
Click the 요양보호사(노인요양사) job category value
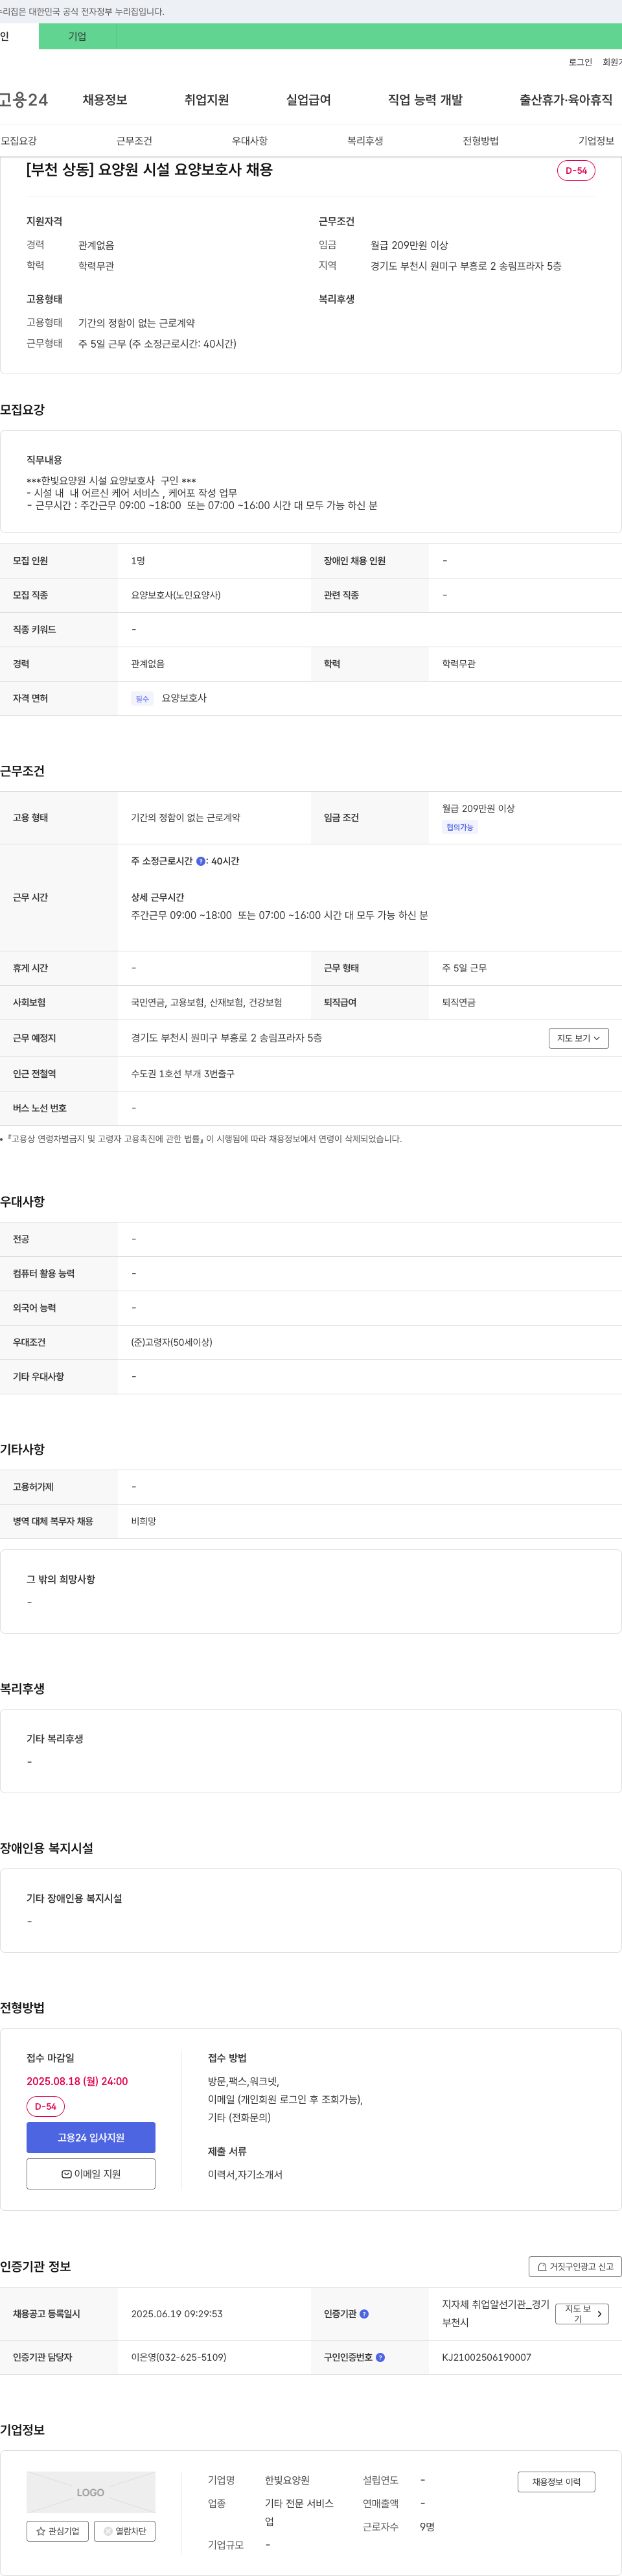click(x=176, y=595)
